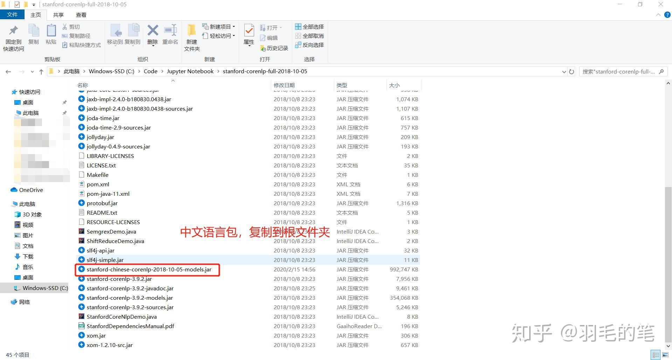
Task: Click 全部选择 to select all items
Action: [x=309, y=27]
